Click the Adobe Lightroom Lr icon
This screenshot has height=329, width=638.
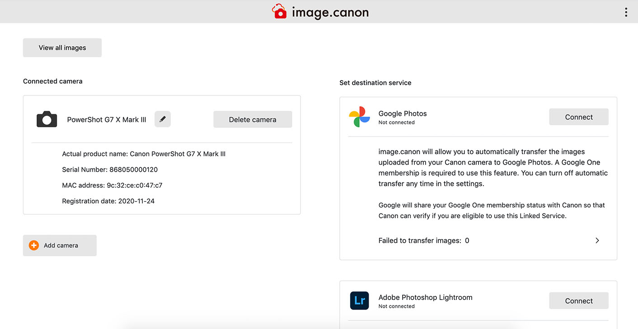point(359,301)
